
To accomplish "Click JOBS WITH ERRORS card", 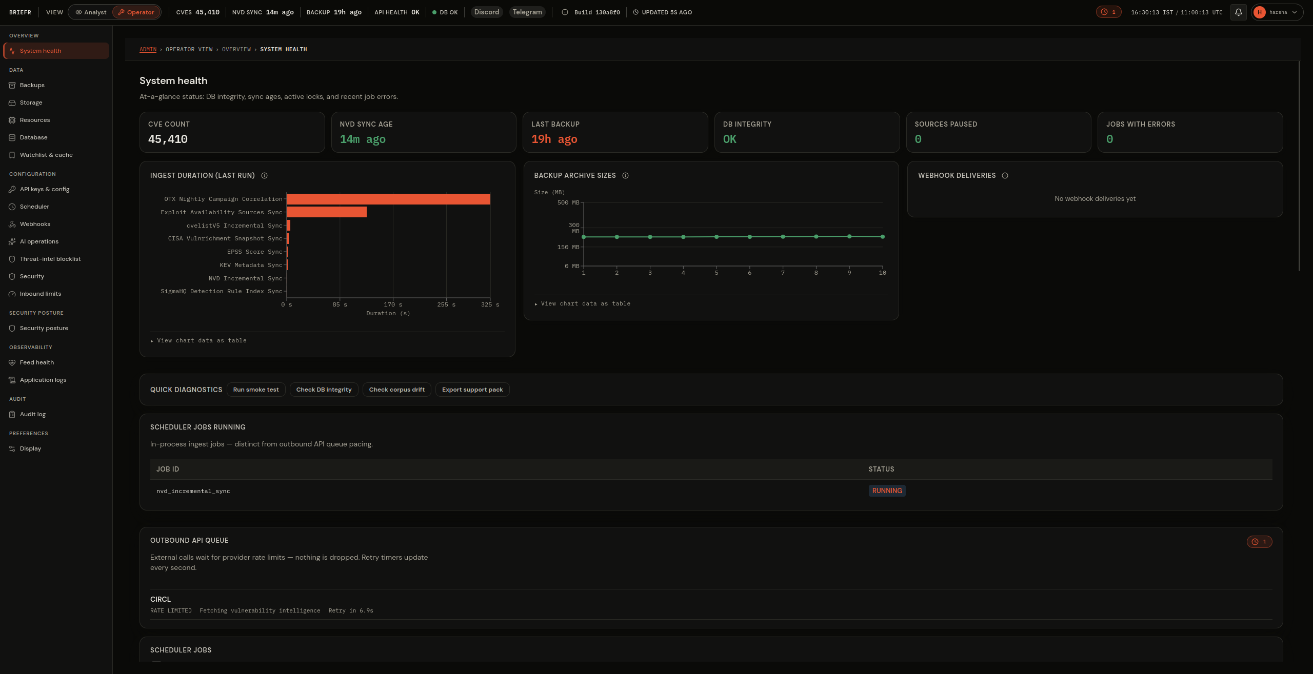I will tap(1190, 132).
